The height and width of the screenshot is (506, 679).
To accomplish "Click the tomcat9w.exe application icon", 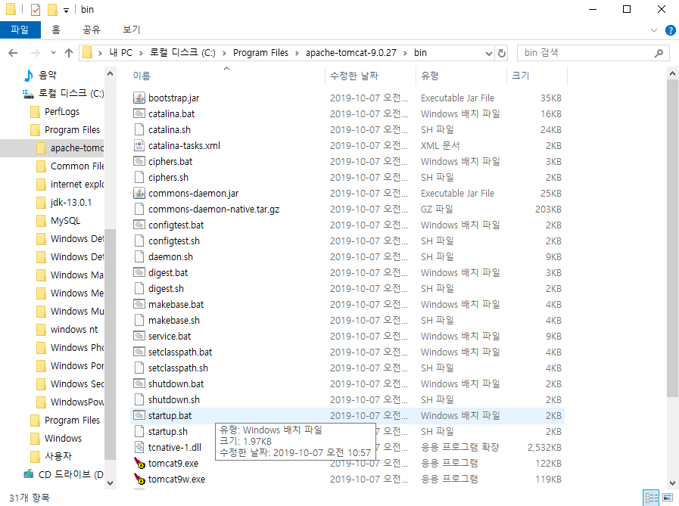I will point(139,480).
